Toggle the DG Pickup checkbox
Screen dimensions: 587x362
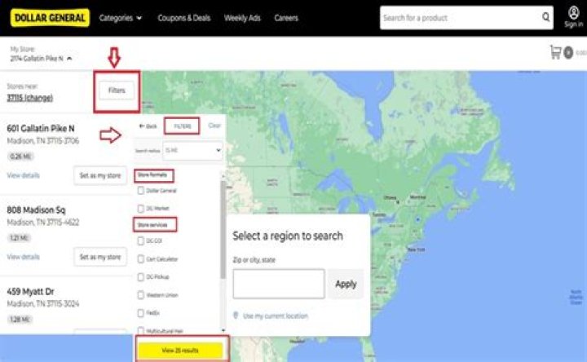[140, 276]
